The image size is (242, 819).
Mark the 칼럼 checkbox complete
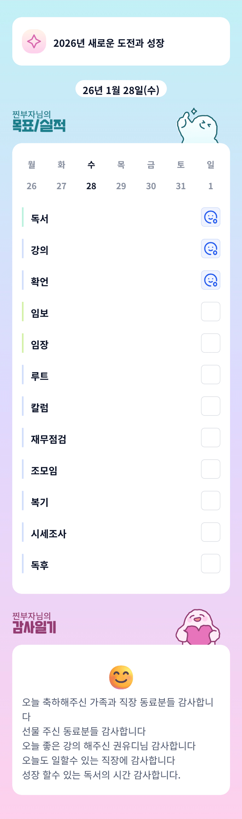click(x=211, y=406)
